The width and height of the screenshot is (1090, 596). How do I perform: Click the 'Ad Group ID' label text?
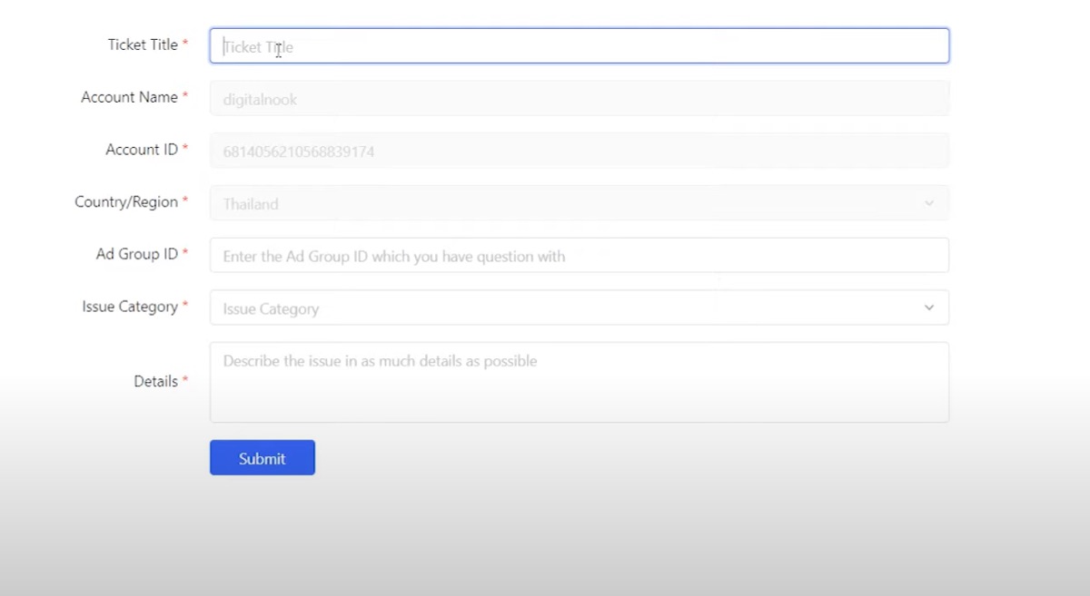pyautogui.click(x=137, y=254)
